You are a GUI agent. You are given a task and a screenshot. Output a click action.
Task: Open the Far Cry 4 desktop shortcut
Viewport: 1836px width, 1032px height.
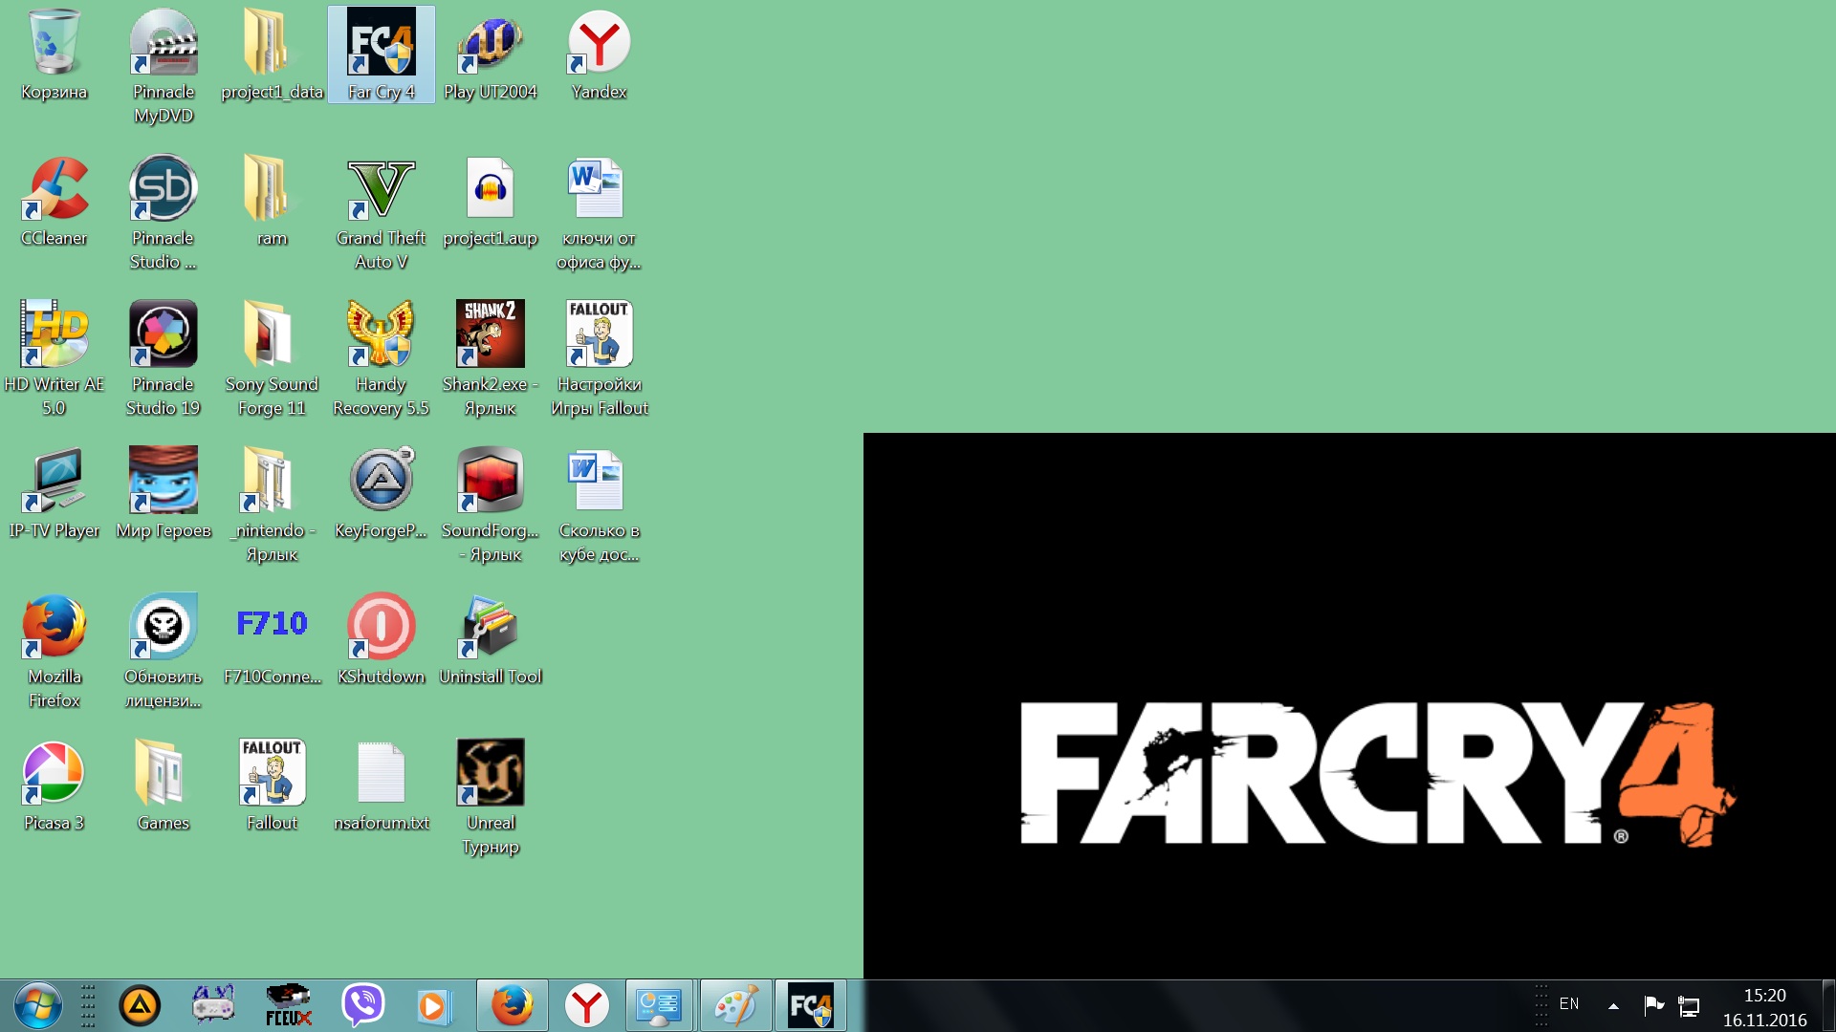(381, 43)
